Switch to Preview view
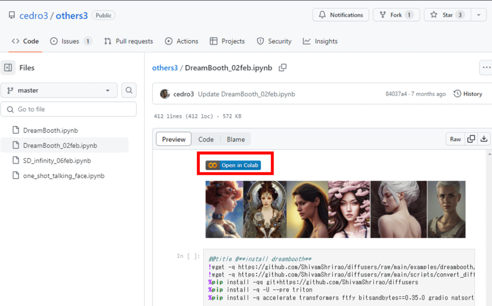This screenshot has height=306, width=492. click(173, 139)
